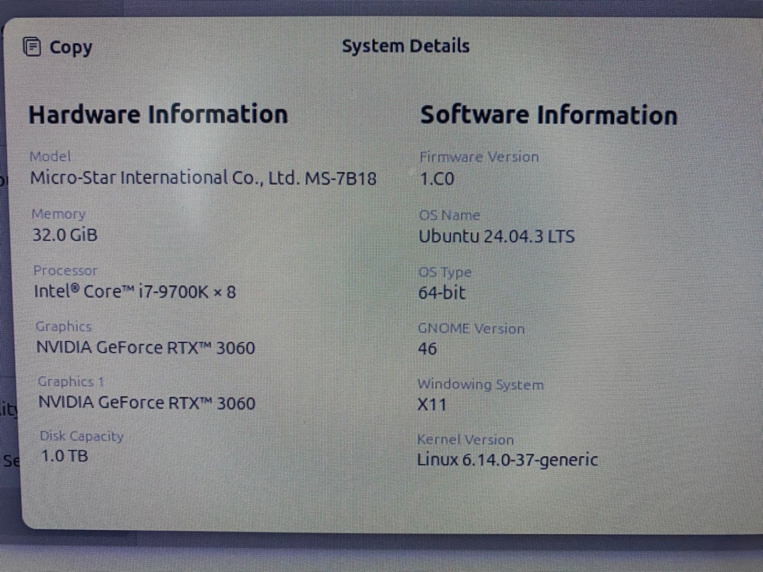The width and height of the screenshot is (763, 572).
Task: Select the model value Micro-Star International MS-7B18
Action: click(203, 178)
